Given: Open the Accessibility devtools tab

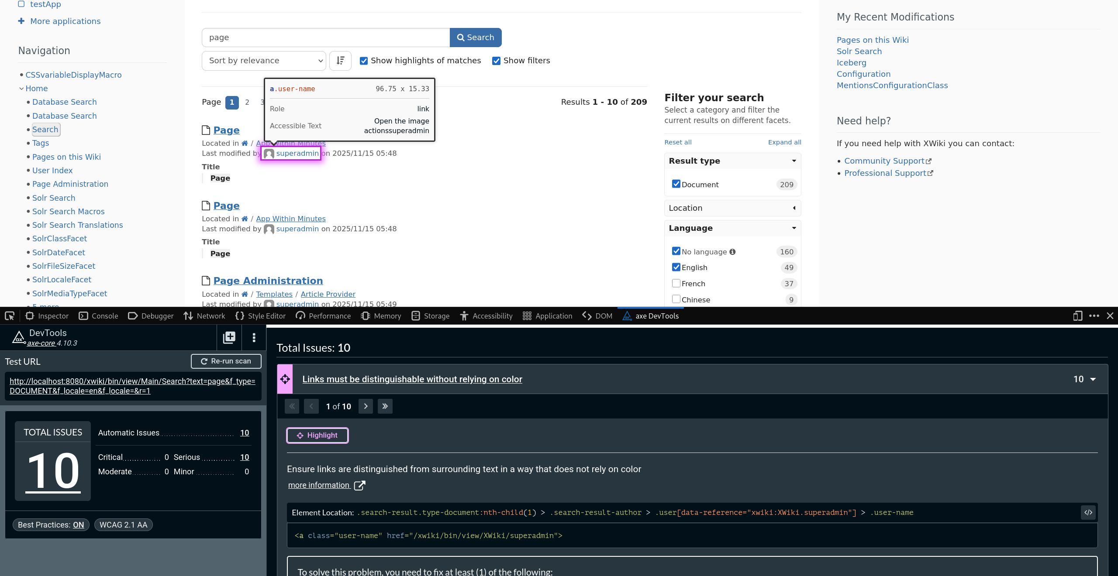Looking at the screenshot, I should (x=486, y=316).
